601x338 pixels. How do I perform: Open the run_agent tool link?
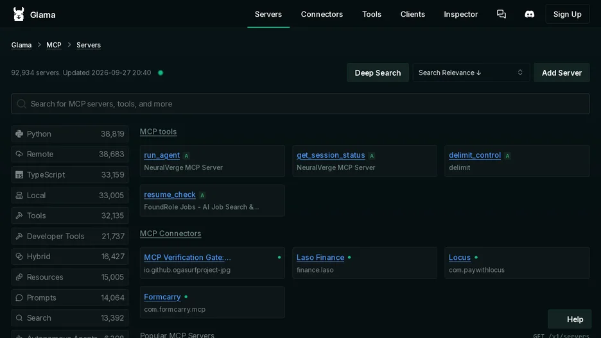point(162,155)
